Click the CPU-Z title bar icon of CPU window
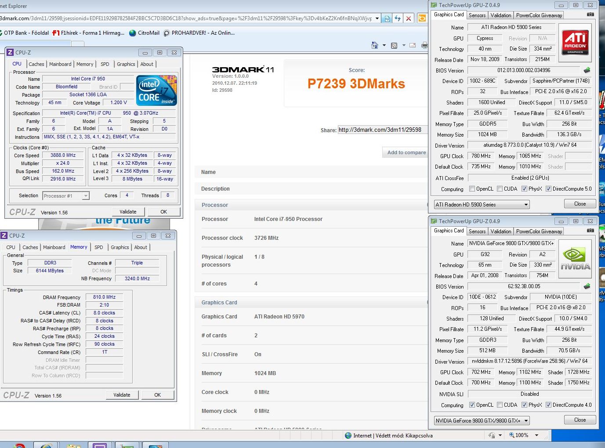Screen dimensions: 605x448 click(x=10, y=52)
